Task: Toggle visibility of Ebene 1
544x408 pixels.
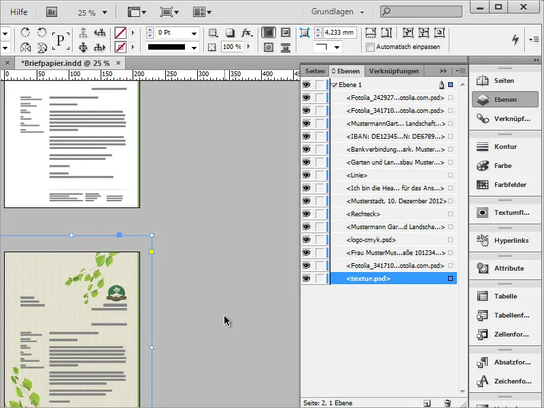Action: pos(307,84)
